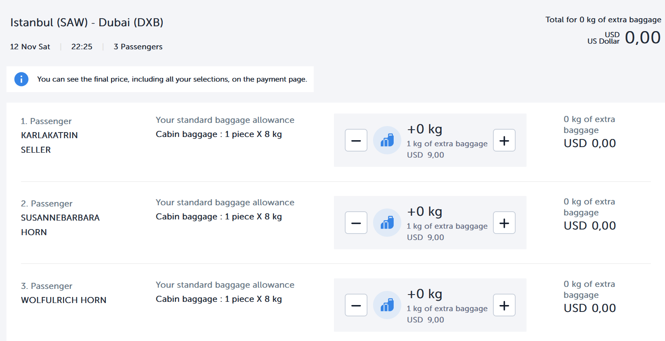The image size is (665, 341).
Task: Click luggage icon for passenger 2
Action: (x=387, y=223)
